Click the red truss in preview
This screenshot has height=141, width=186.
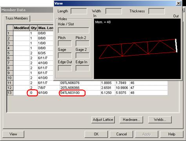pyautogui.click(x=137, y=49)
